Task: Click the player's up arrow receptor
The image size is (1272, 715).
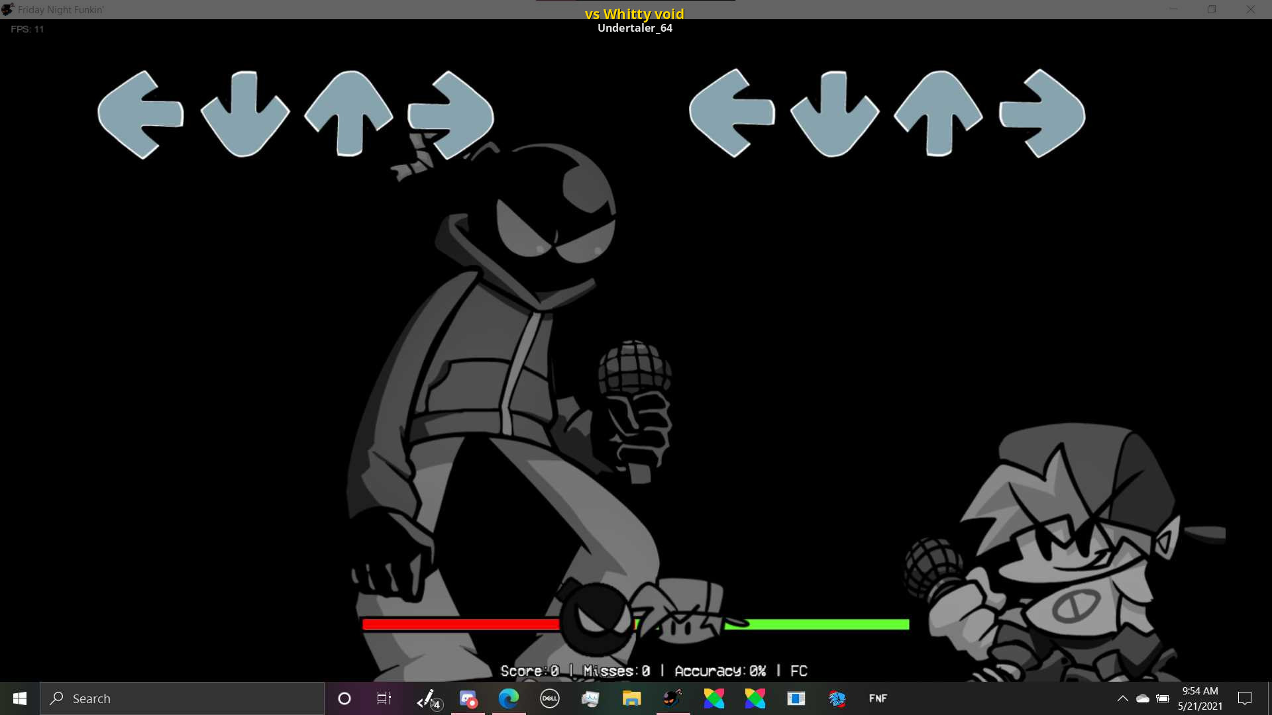Action: (x=938, y=113)
